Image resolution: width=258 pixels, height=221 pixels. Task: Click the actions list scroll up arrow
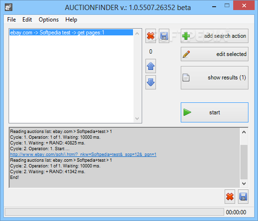coord(137,33)
